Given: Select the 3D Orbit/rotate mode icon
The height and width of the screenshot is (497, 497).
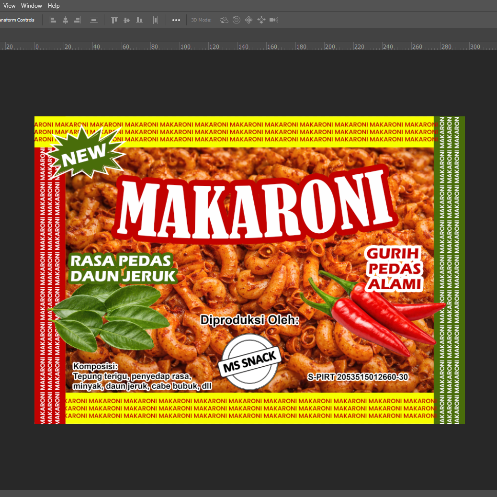Looking at the screenshot, I should click(x=224, y=20).
